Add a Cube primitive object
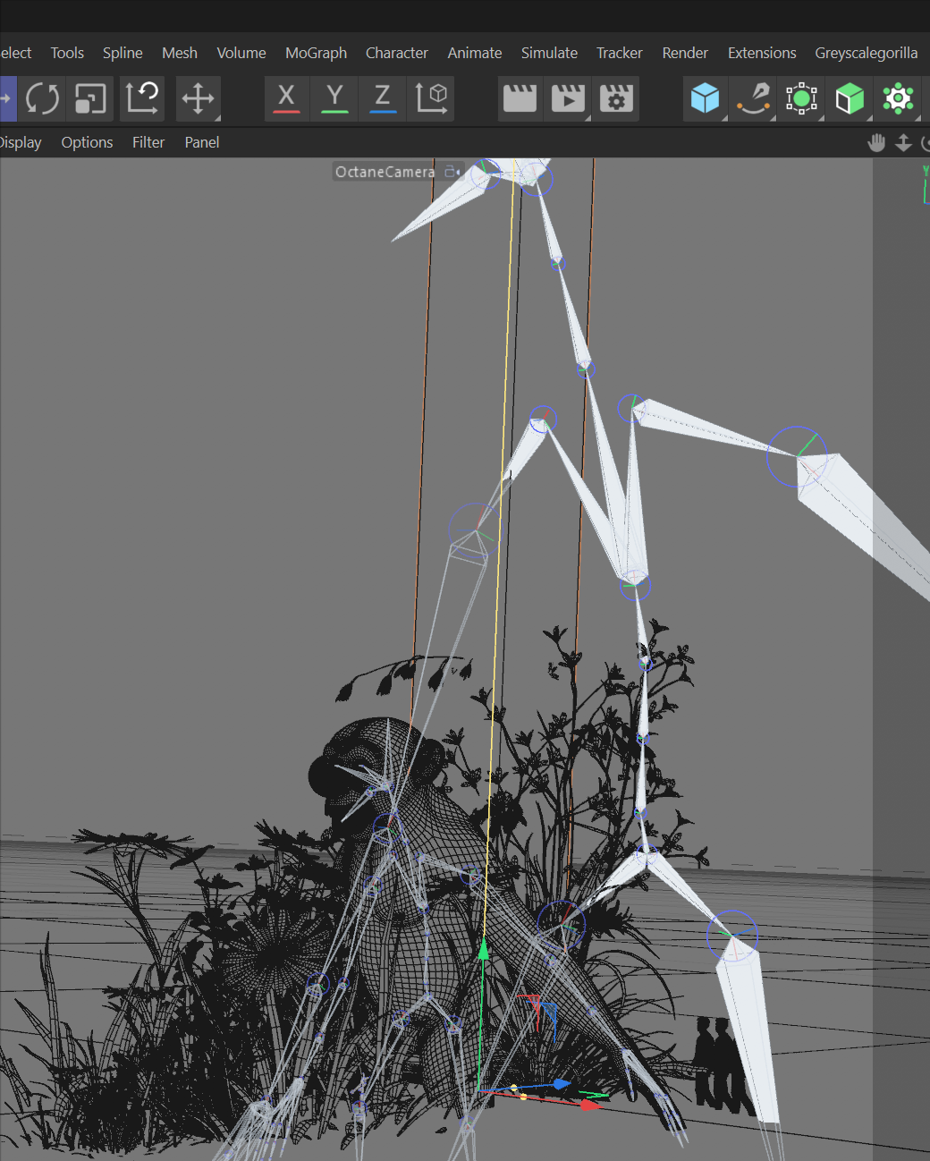This screenshot has width=930, height=1161. pos(706,98)
